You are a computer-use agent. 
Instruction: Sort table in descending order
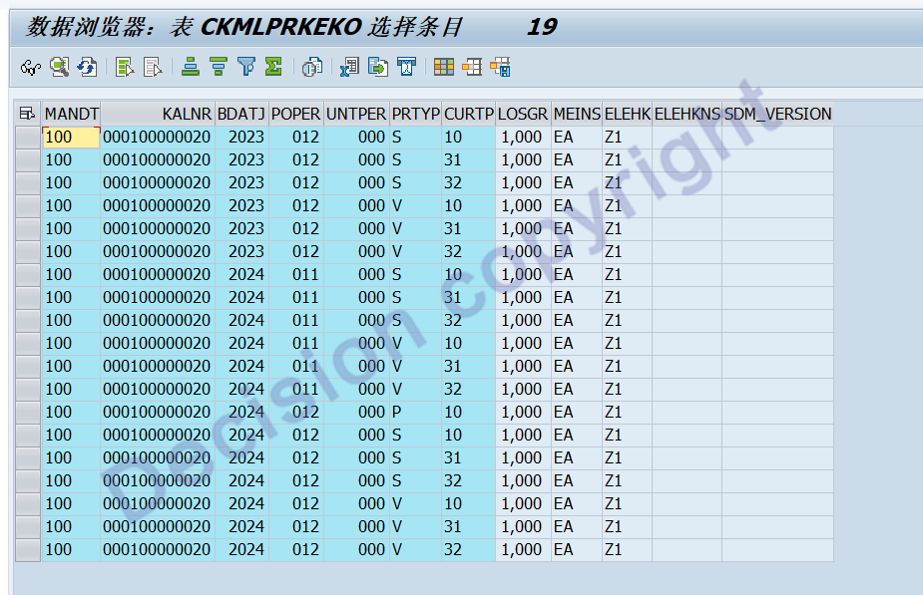point(219,67)
